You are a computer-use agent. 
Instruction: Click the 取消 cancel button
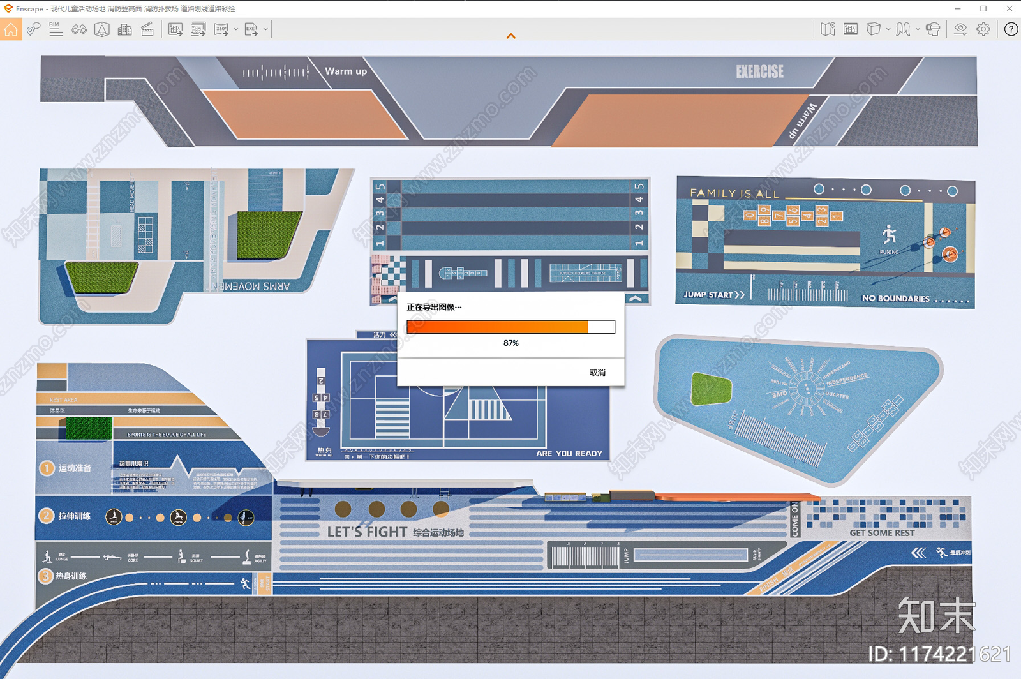pos(597,373)
